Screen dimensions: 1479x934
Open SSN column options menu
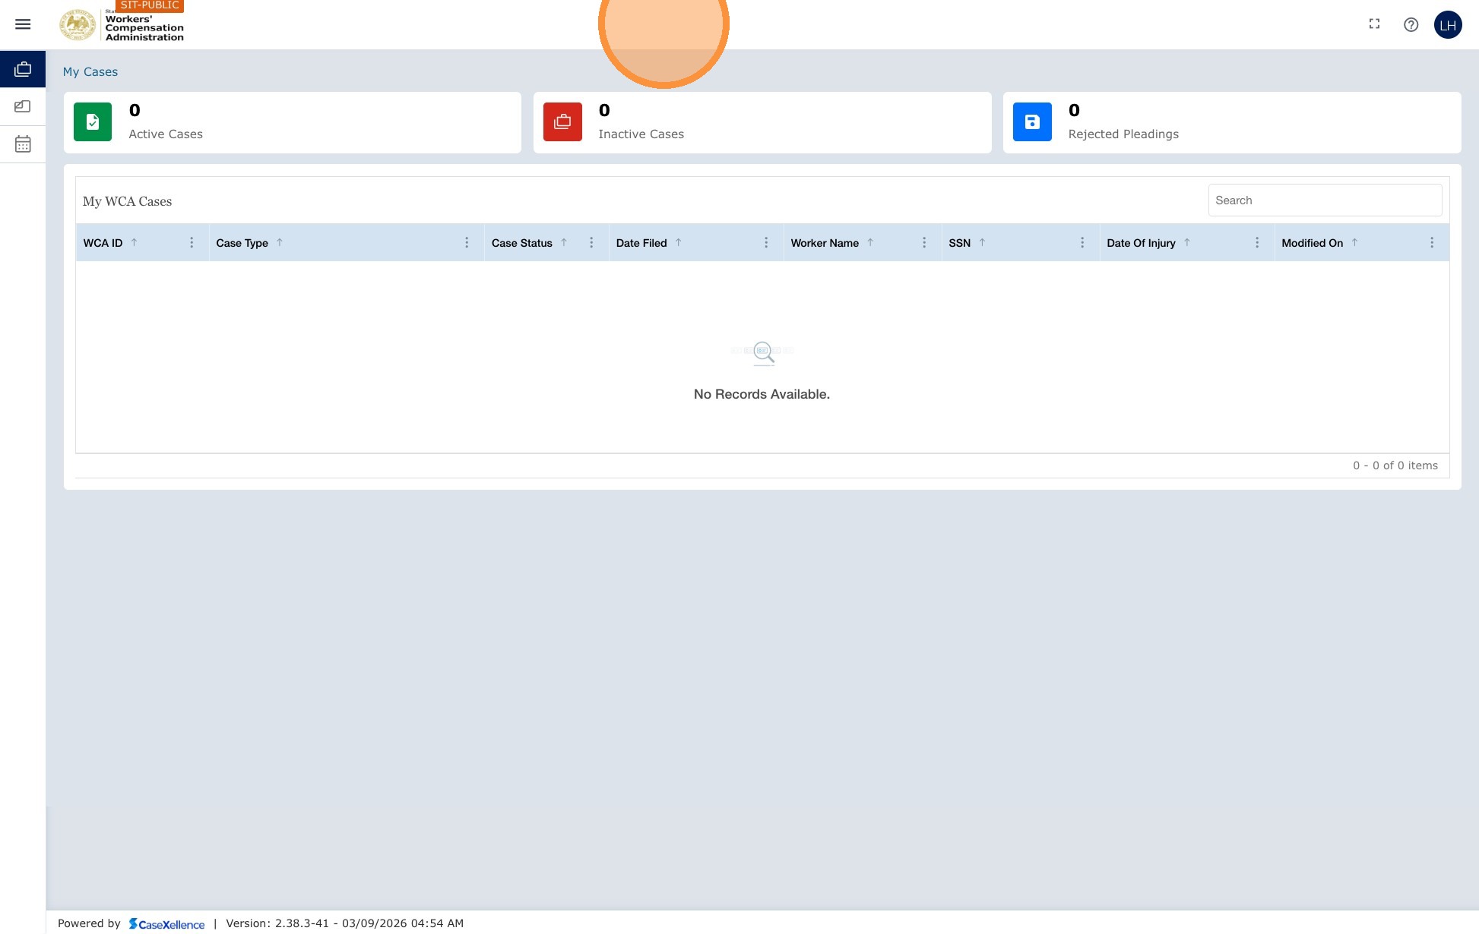click(x=1082, y=242)
